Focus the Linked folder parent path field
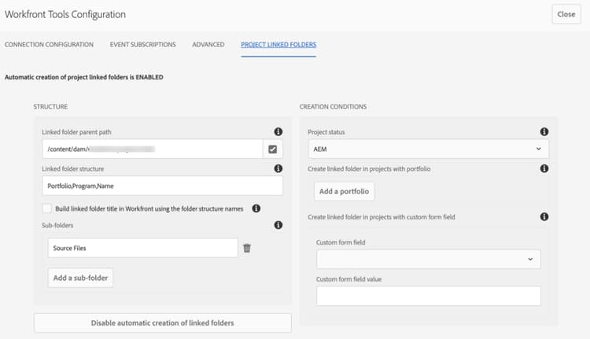This screenshot has width=590, height=339. [x=153, y=149]
